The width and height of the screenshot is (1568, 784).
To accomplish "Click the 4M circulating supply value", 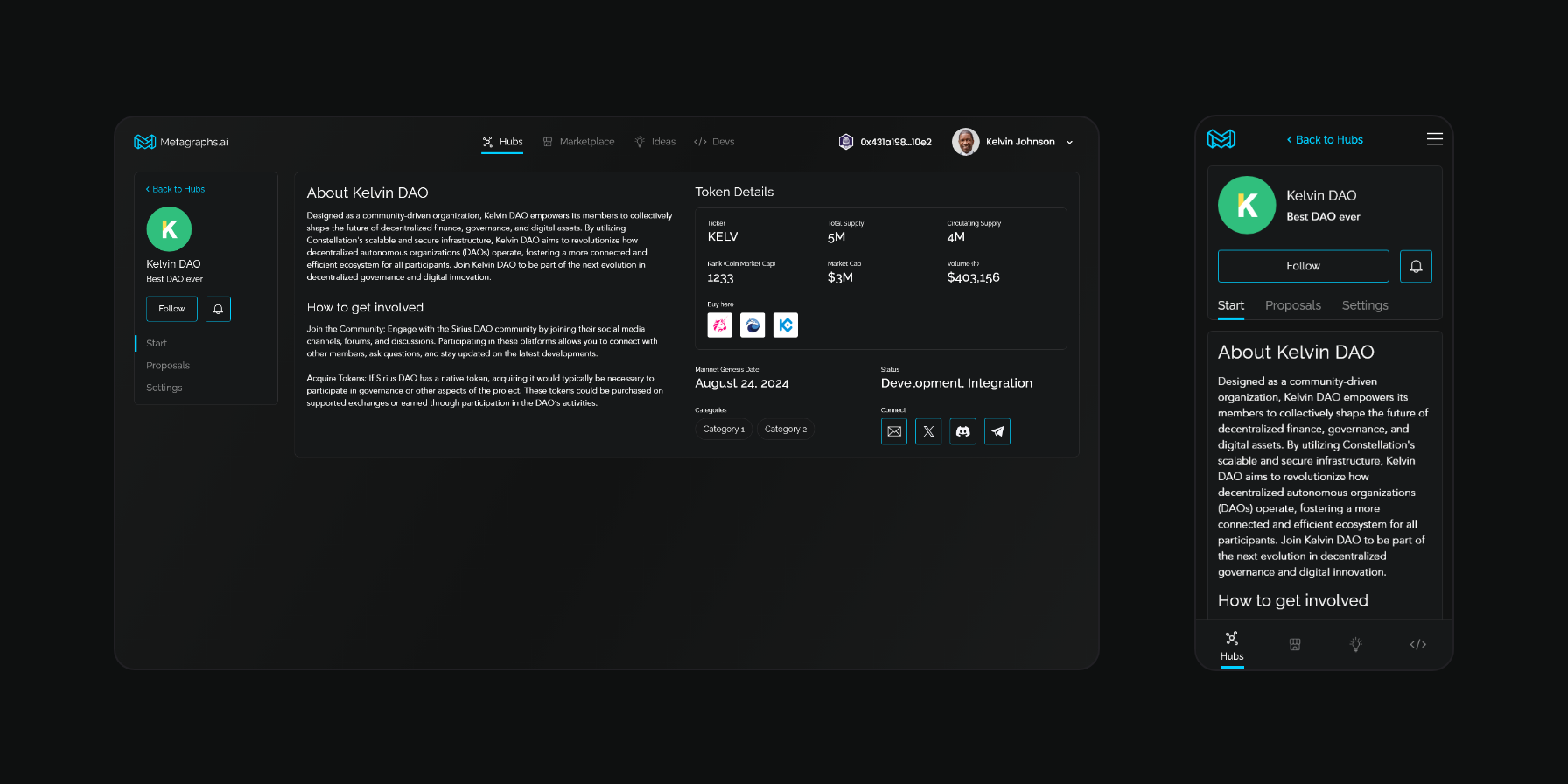I will tap(955, 237).
